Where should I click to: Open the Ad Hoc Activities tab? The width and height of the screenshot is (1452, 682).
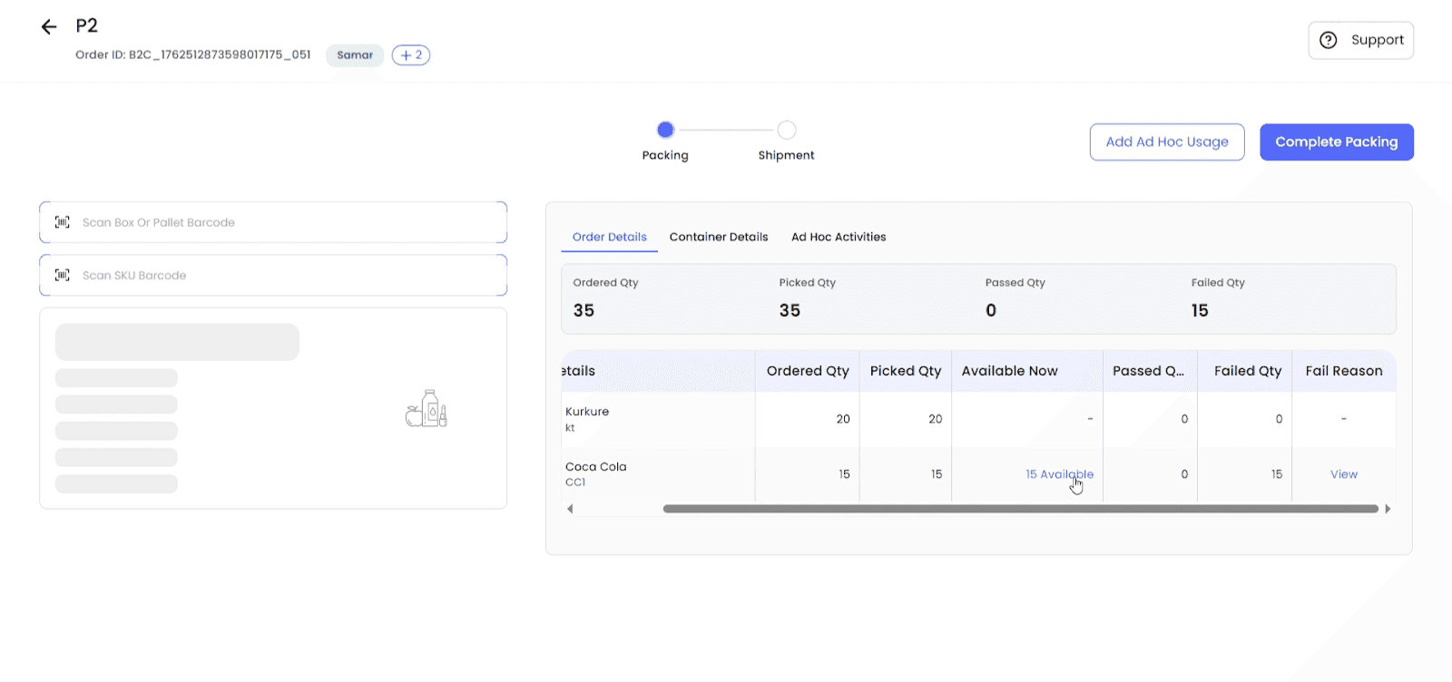pyautogui.click(x=839, y=237)
